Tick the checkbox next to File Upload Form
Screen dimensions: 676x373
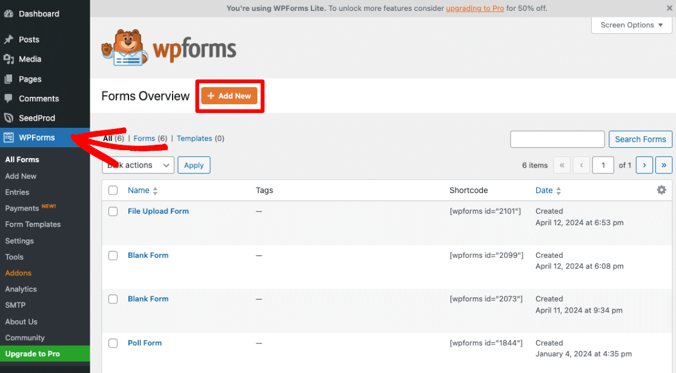coord(113,211)
